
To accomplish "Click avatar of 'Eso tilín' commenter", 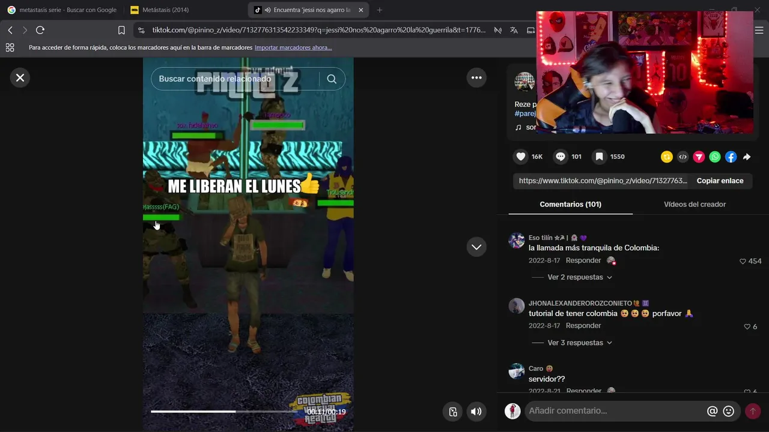I will coord(517,241).
